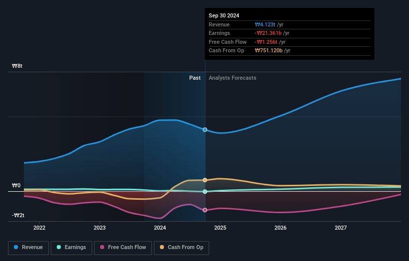
Task: Click the -₩1.256t free cash flow value
Action: click(266, 42)
